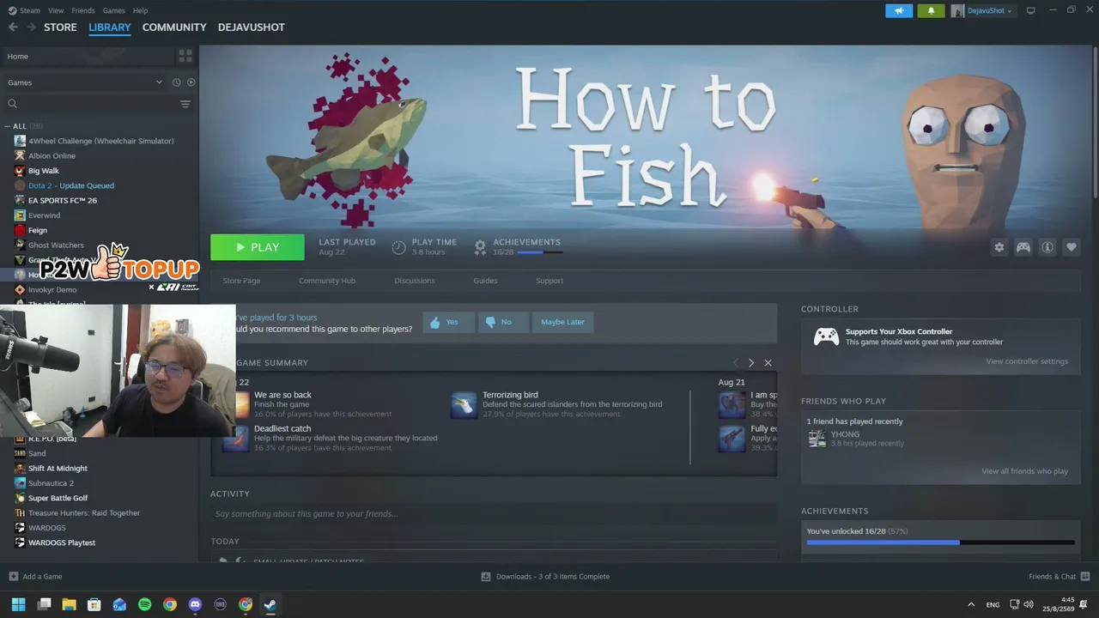Close the post-game summary panel
Viewport: 1099px width, 618px height.
pos(768,363)
